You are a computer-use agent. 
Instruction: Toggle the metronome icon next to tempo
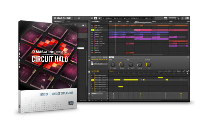[103, 18]
